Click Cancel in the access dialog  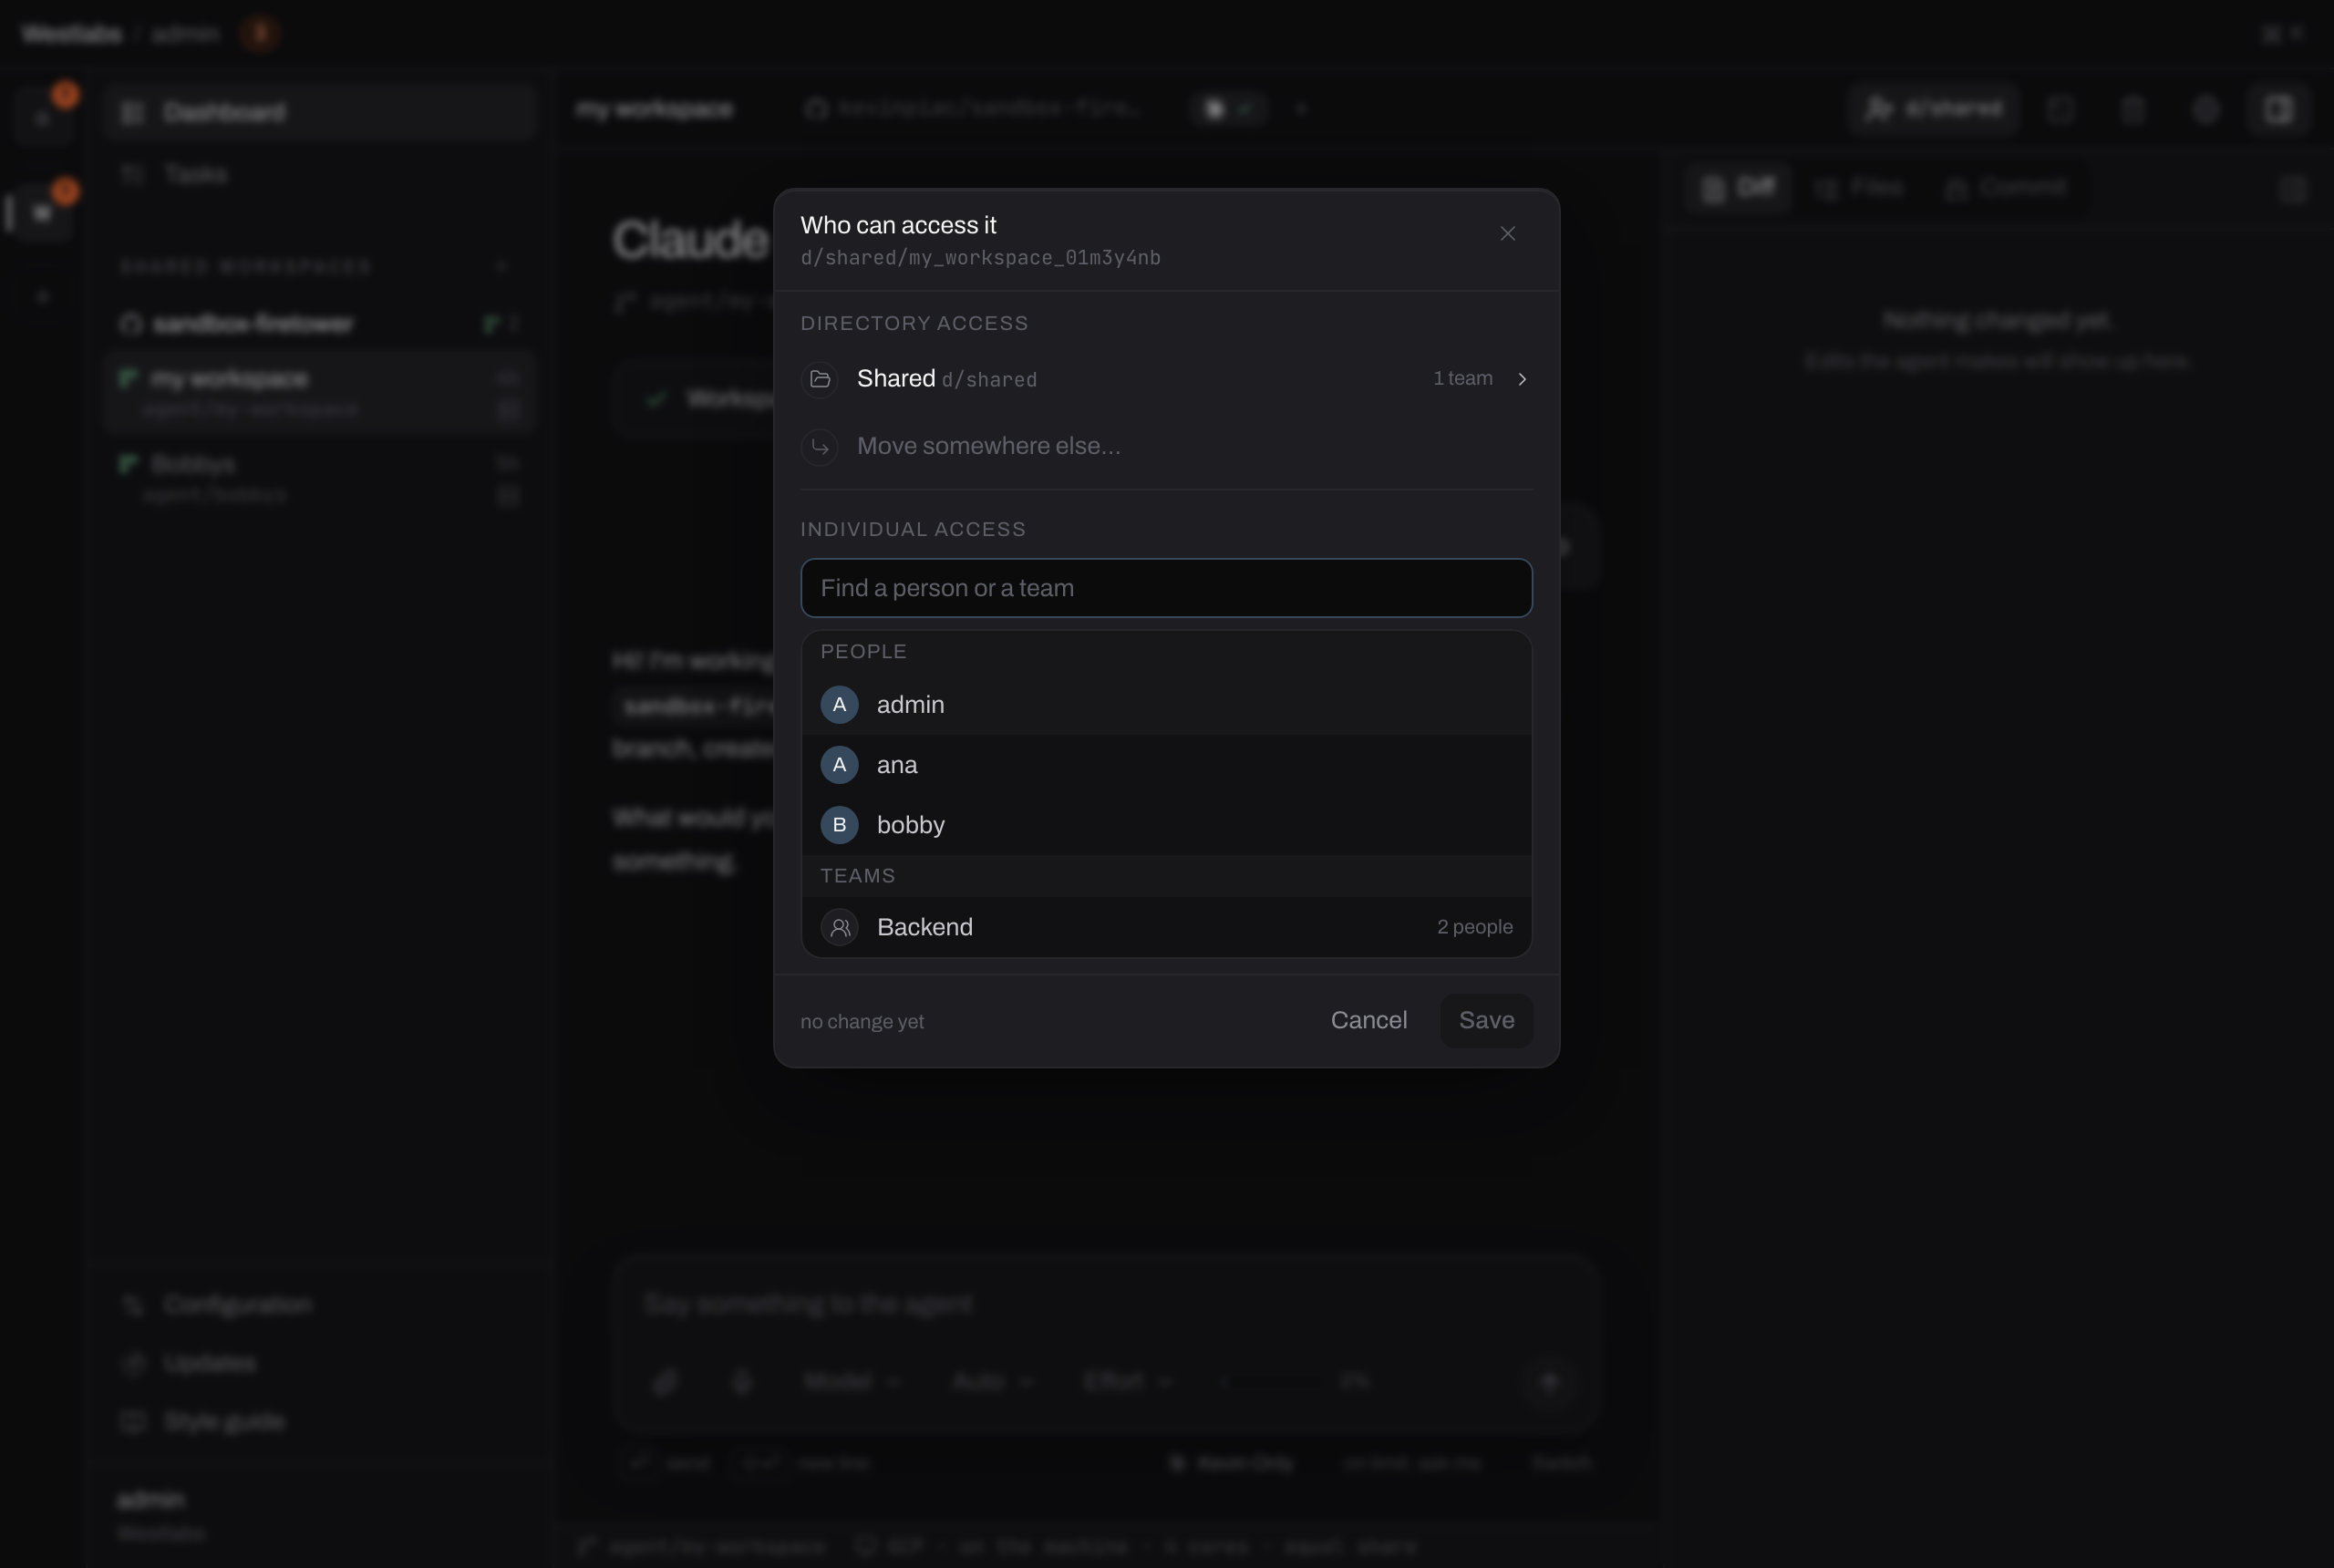point(1368,1020)
